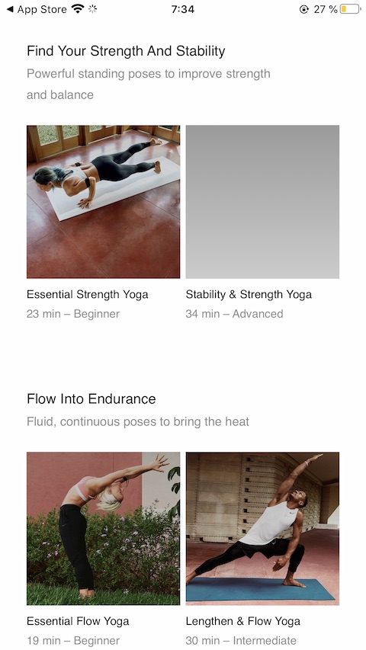
Task: Select the Stability & Strength Yoga title
Action: (249, 295)
